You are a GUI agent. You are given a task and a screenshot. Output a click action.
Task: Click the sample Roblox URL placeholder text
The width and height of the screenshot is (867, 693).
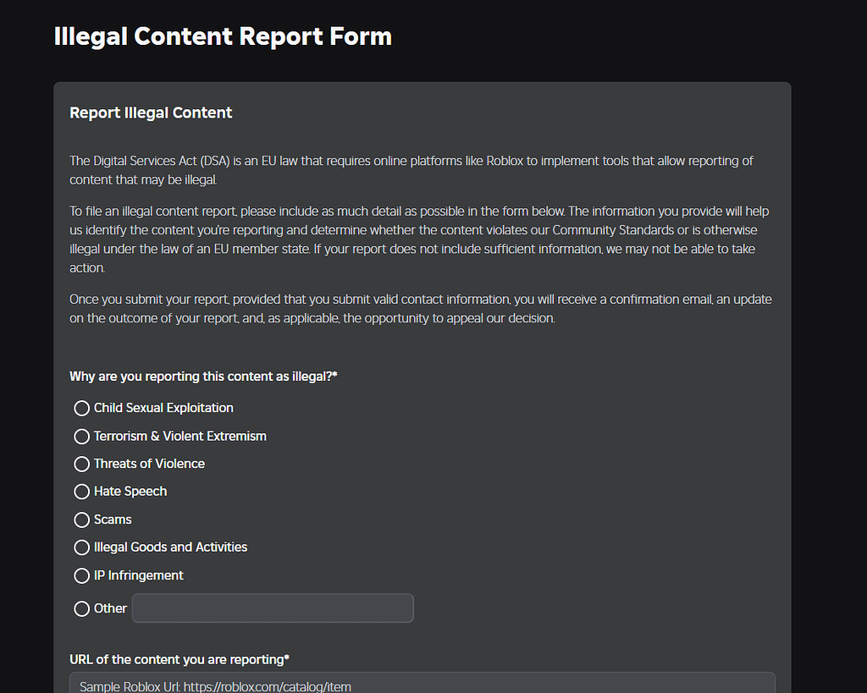(x=214, y=686)
